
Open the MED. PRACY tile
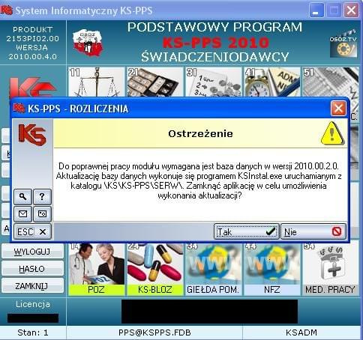330,269
